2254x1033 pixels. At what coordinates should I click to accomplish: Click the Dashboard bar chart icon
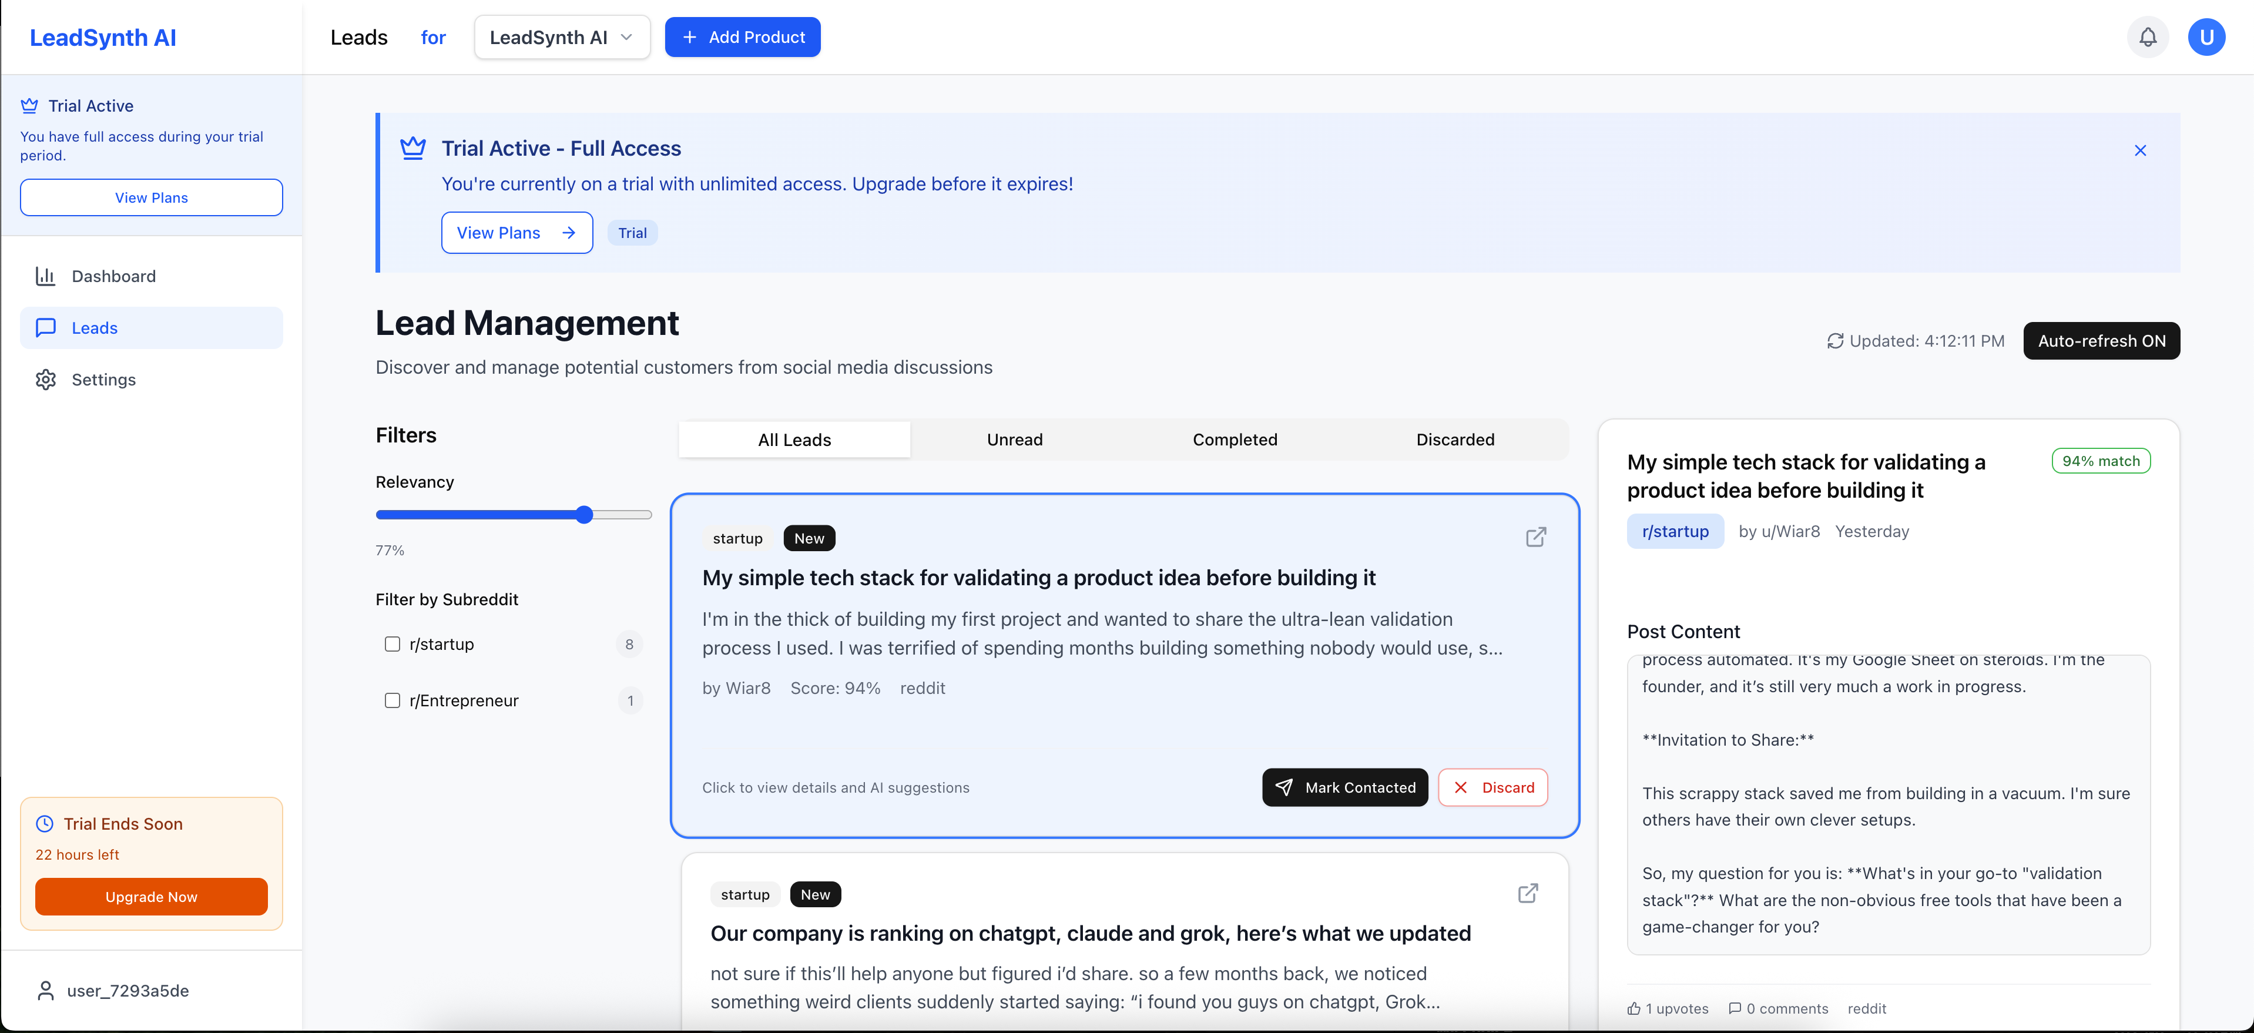45,276
